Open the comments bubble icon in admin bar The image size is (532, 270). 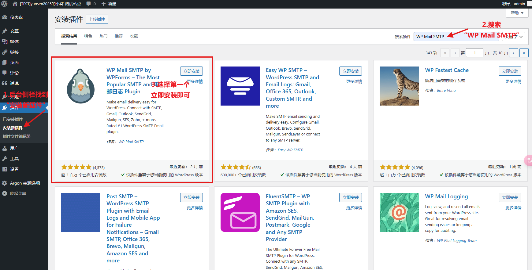(88, 4)
